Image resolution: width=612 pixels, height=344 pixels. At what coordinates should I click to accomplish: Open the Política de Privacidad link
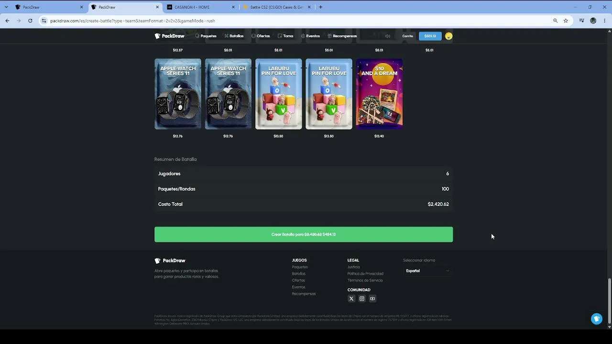[x=365, y=274]
